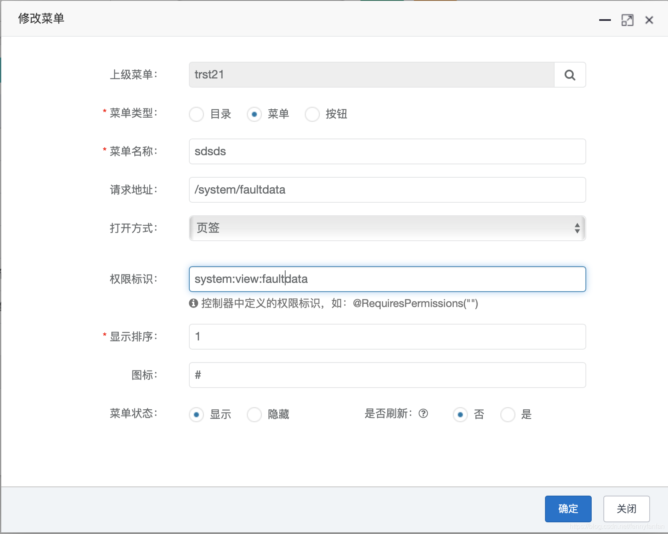Open the 打开方式 dropdown showing 页签

click(387, 228)
